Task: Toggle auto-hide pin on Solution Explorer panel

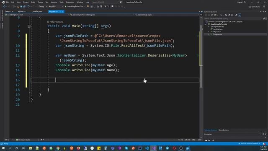Action: 263,12
